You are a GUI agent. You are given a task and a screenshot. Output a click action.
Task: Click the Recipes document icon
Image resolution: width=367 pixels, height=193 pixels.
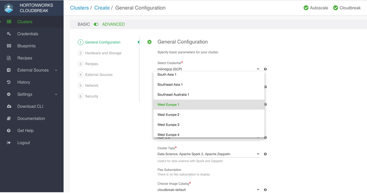(x=9, y=58)
